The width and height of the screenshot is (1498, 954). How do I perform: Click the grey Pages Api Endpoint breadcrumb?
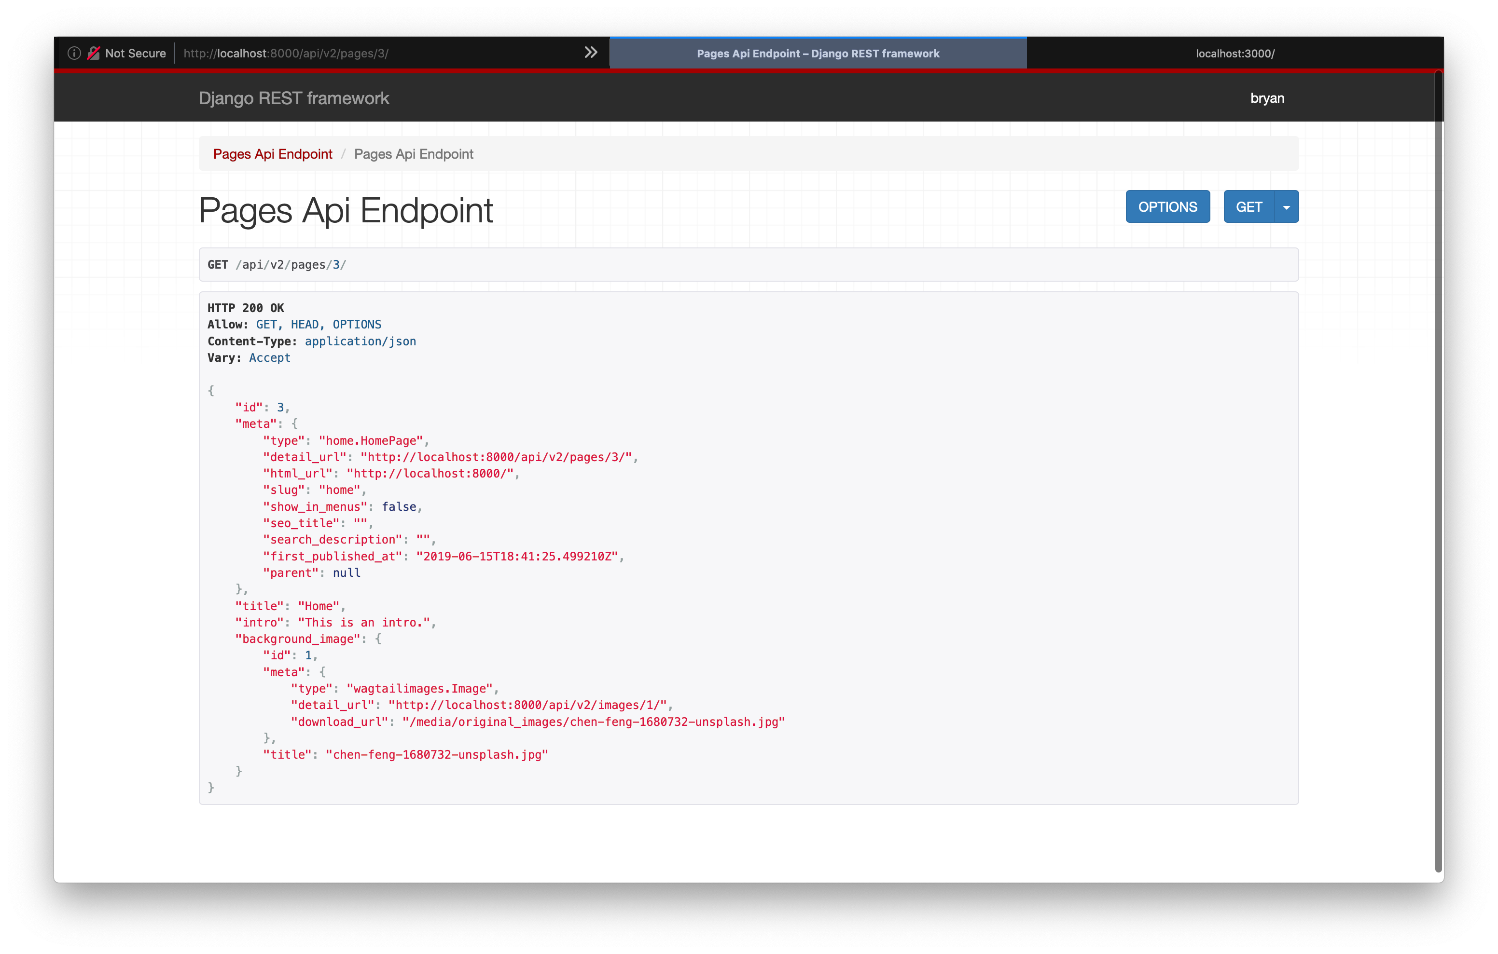click(x=414, y=154)
